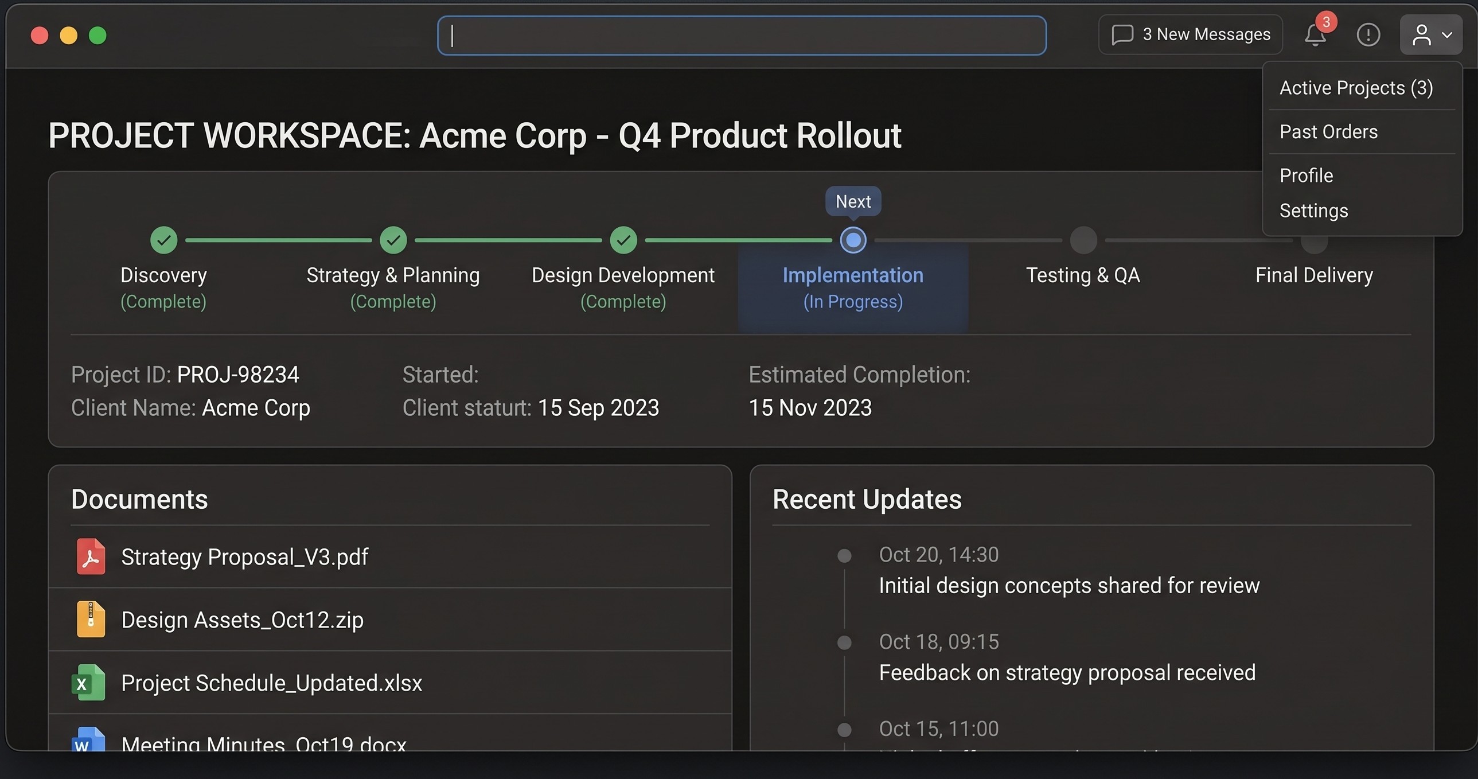Click 'Initial design concepts shared for review'

tap(1069, 586)
